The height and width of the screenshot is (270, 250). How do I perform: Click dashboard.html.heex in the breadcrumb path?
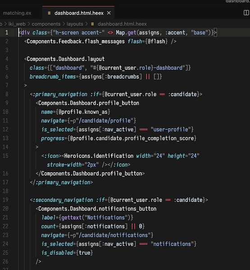[122, 24]
